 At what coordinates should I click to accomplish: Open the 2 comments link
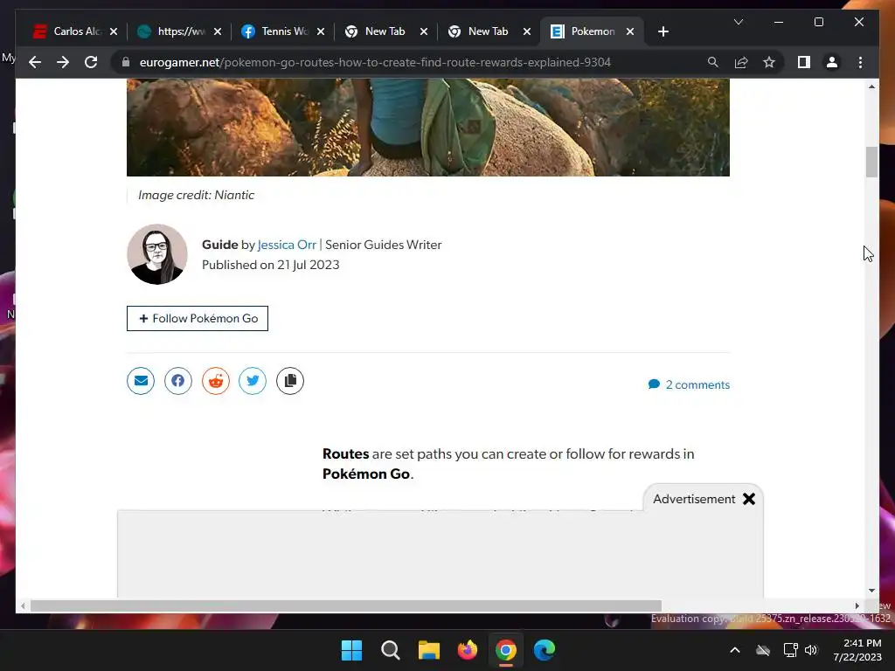coord(689,384)
